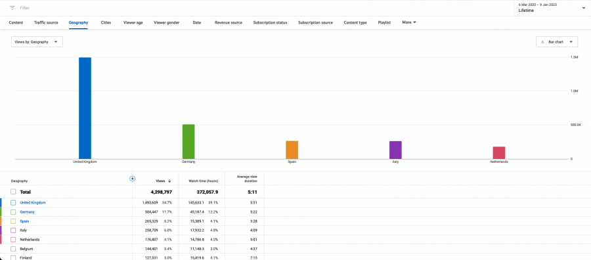Switch to the Revenue source tab

coord(229,22)
